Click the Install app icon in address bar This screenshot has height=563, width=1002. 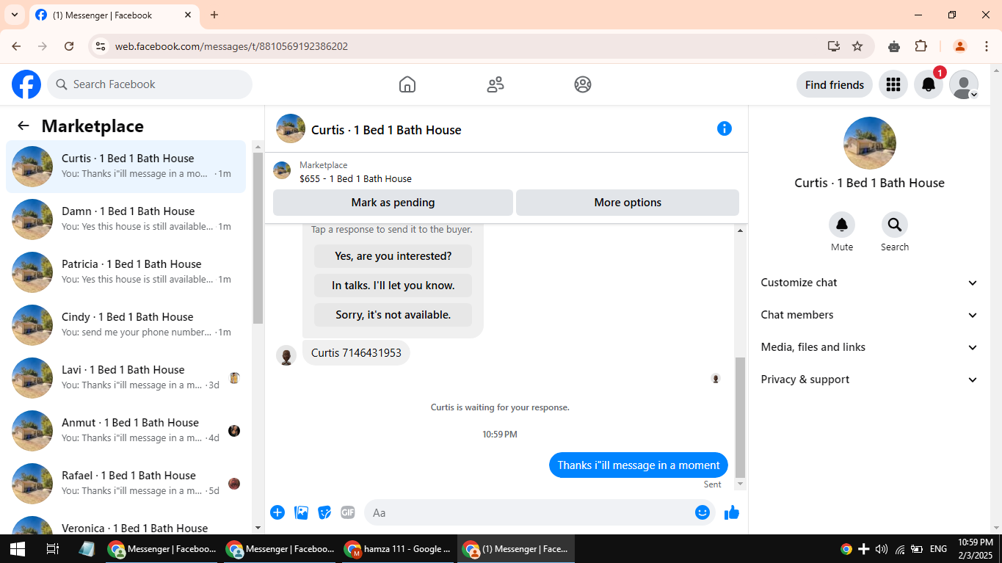pyautogui.click(x=833, y=46)
